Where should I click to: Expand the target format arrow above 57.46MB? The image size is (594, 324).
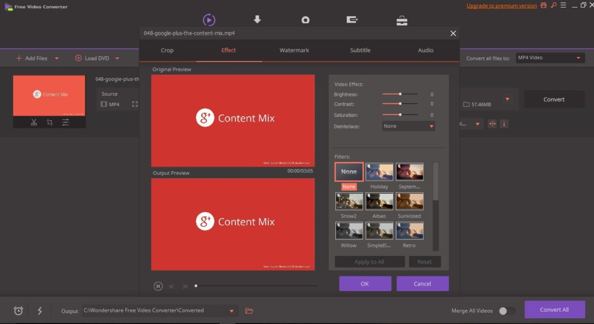coord(507,99)
